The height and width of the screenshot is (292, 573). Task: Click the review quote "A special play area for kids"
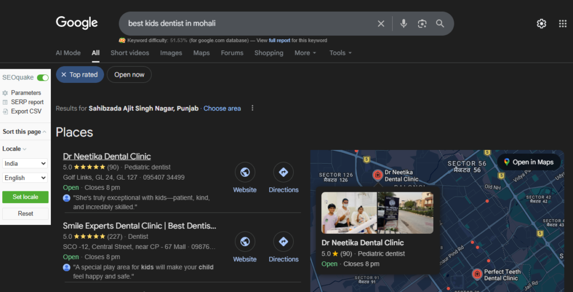click(143, 271)
